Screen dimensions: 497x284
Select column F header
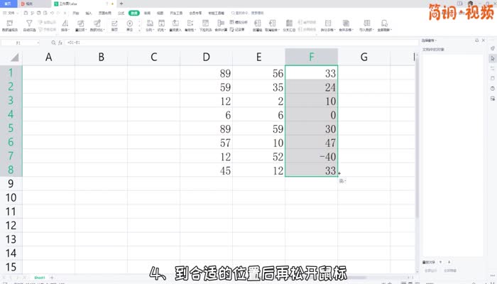(311, 57)
